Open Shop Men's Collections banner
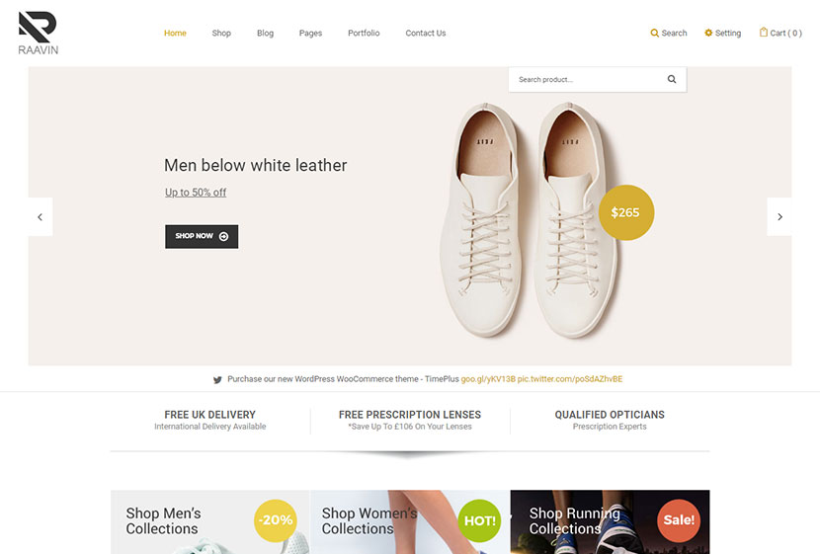 click(210, 521)
